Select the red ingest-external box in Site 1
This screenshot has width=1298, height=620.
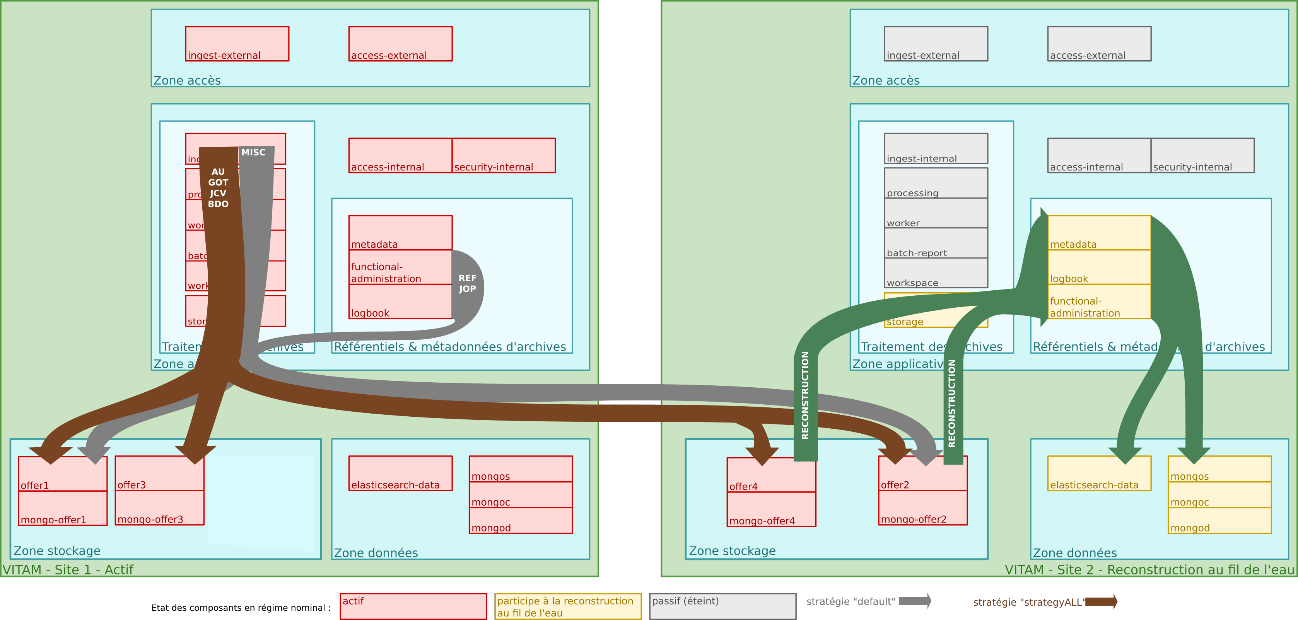(237, 43)
